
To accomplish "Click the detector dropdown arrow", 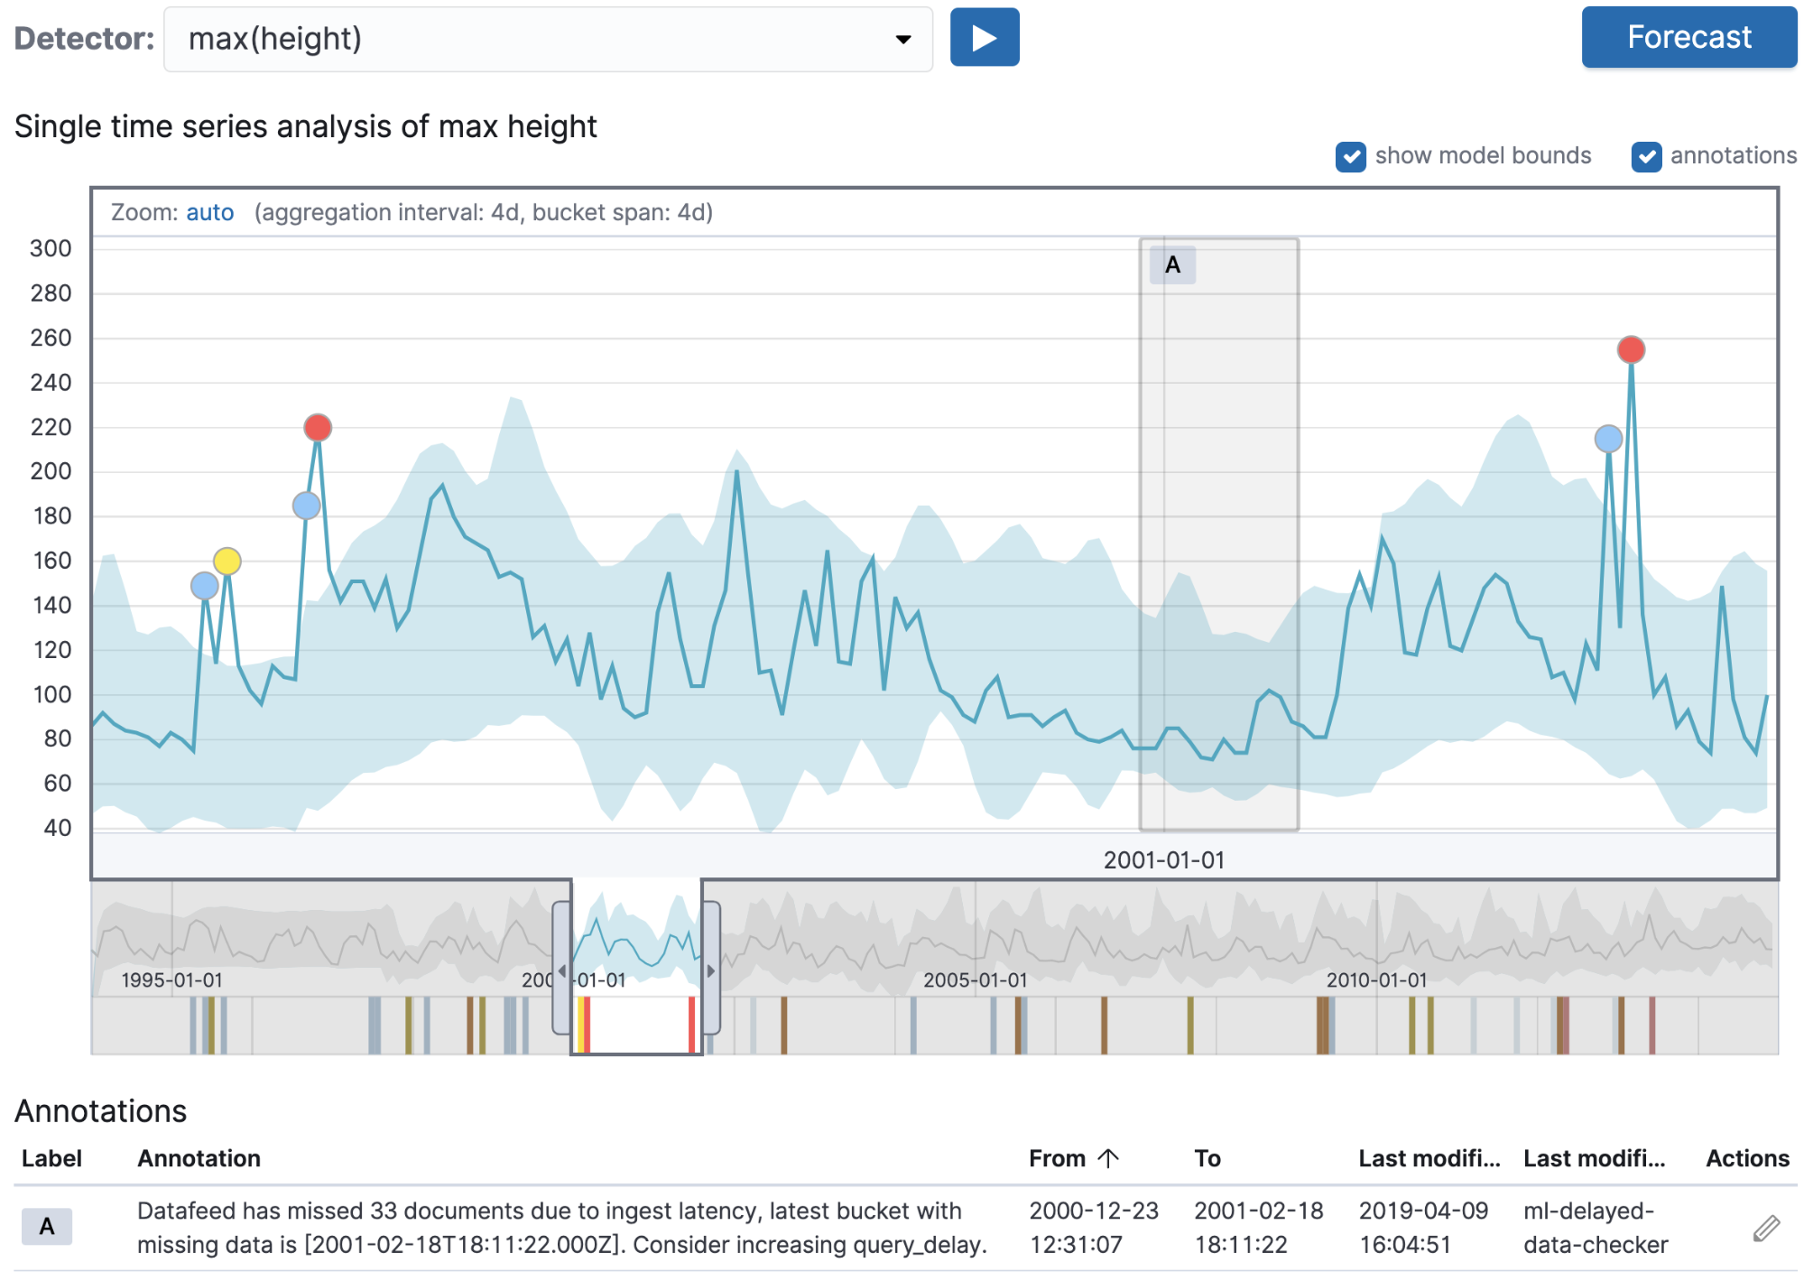I will click(x=902, y=39).
